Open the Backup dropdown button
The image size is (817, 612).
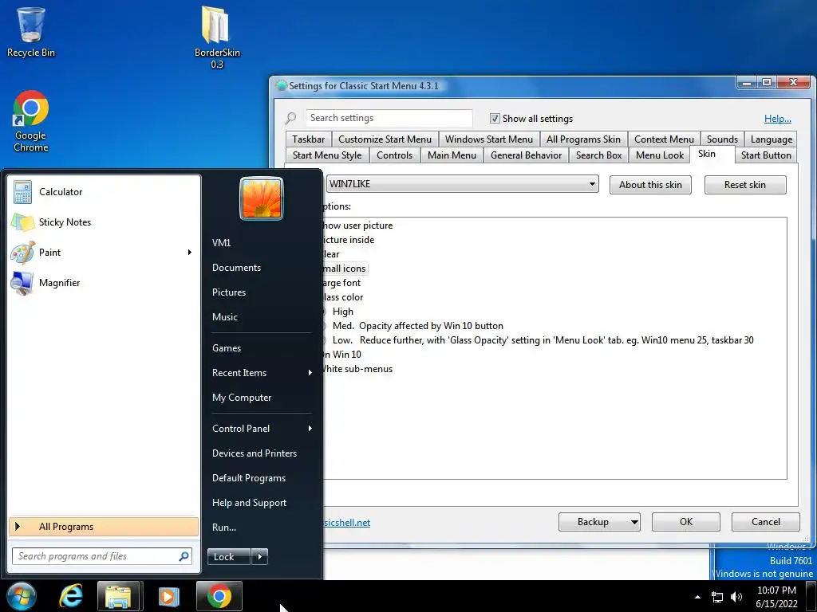pos(599,522)
